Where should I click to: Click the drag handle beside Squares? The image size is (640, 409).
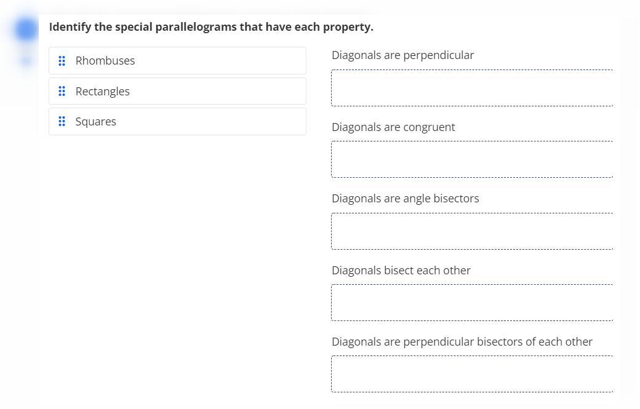point(62,122)
